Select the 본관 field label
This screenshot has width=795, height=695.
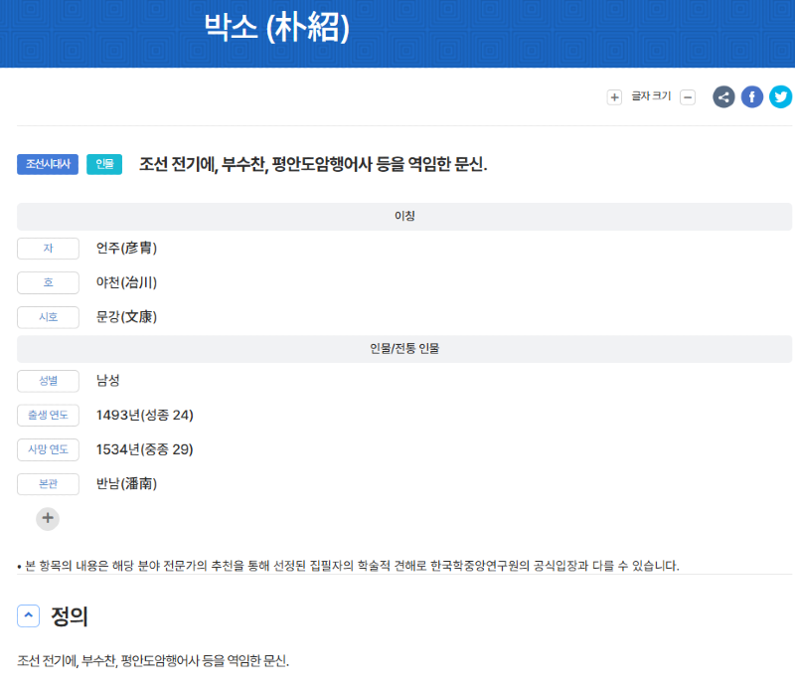[48, 485]
